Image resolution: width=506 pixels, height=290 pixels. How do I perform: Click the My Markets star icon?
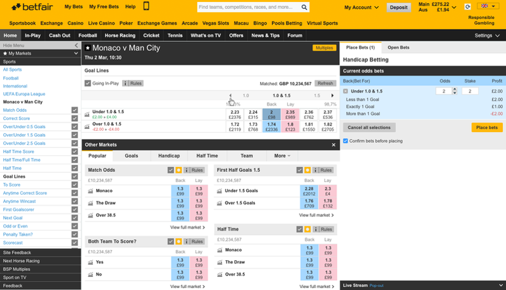[x=5, y=53]
